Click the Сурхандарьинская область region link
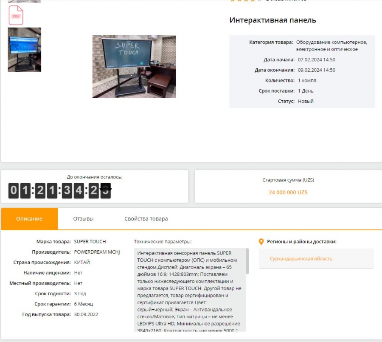Screen dimensions: 382x342 coord(301,259)
